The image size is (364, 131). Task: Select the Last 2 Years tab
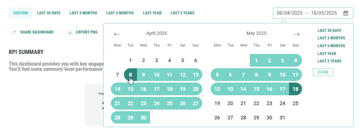182,13
